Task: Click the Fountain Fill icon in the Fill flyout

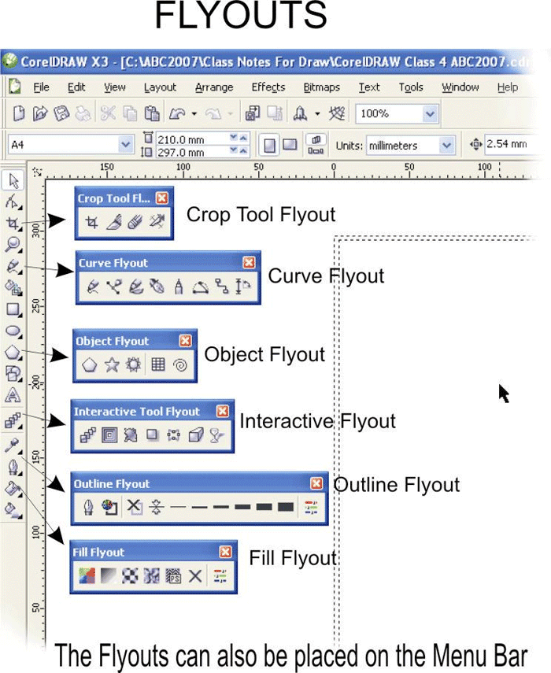Action: click(x=108, y=575)
